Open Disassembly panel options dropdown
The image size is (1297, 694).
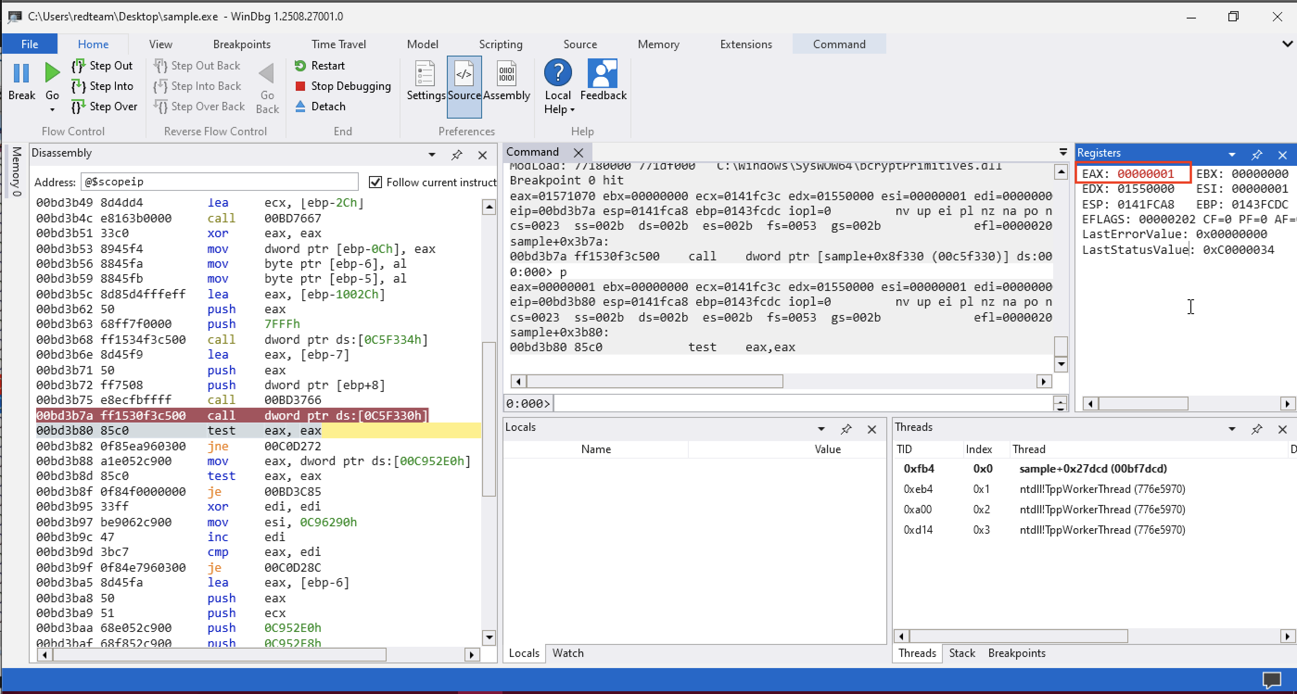click(x=432, y=155)
